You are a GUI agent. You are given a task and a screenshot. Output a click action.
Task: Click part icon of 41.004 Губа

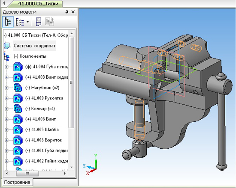18,67
